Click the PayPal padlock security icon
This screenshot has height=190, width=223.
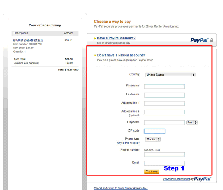[211, 40]
